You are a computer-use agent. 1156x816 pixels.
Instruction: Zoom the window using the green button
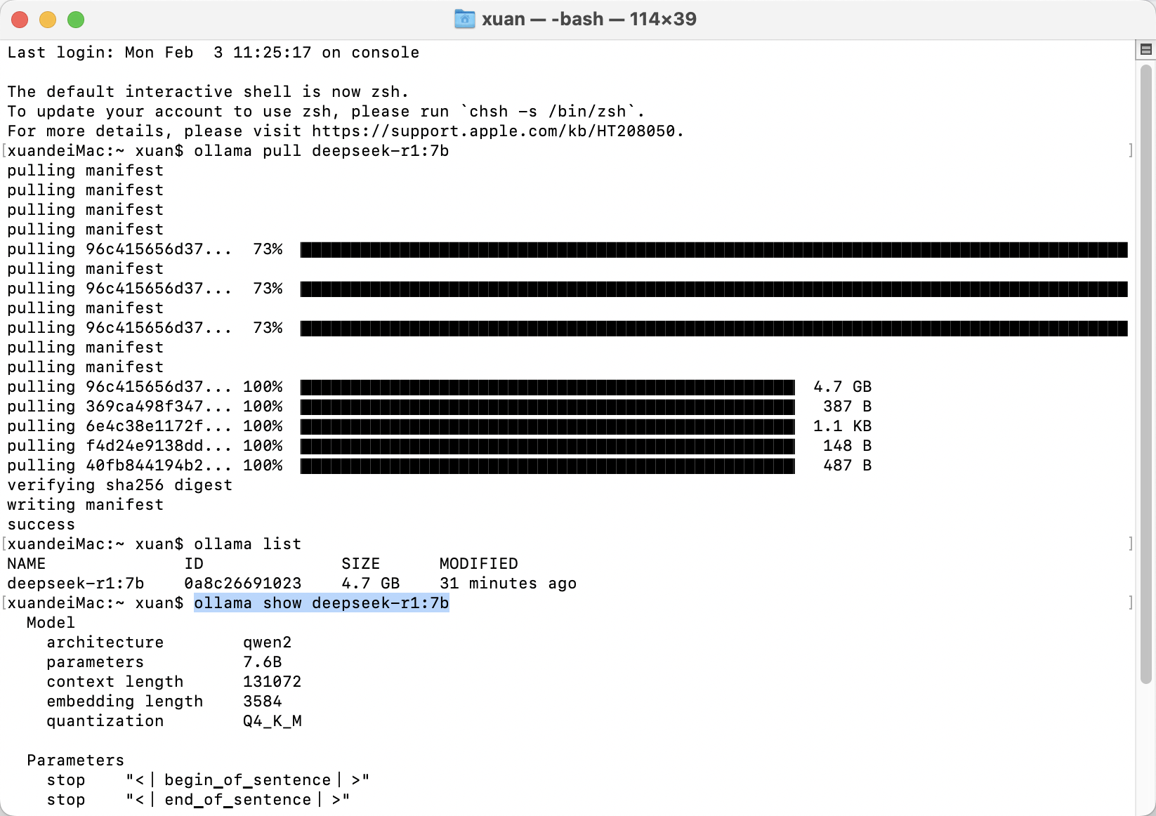[x=76, y=20]
